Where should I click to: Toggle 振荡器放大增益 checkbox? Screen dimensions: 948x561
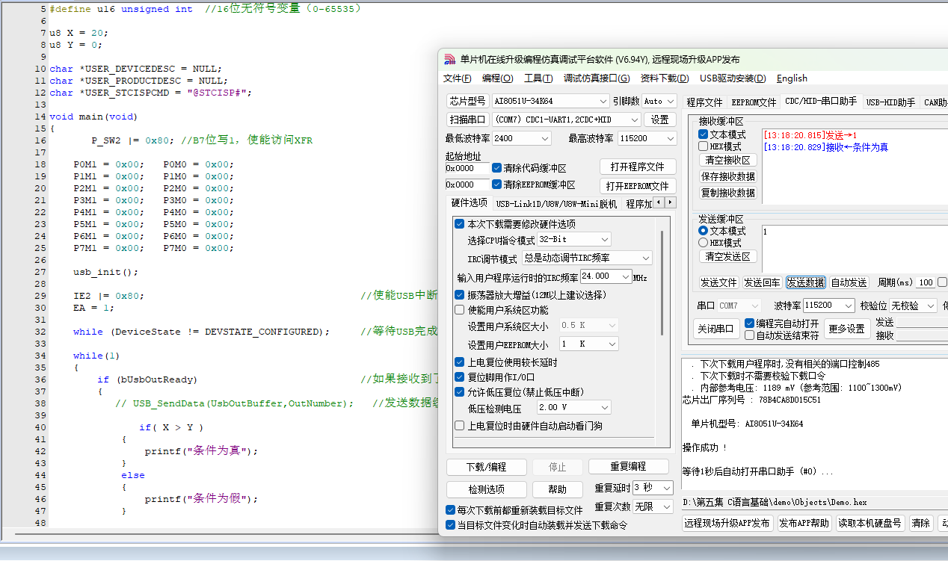(460, 295)
